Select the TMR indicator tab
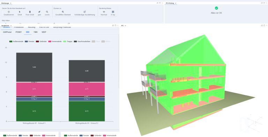268x137 pixels. tap(35, 32)
